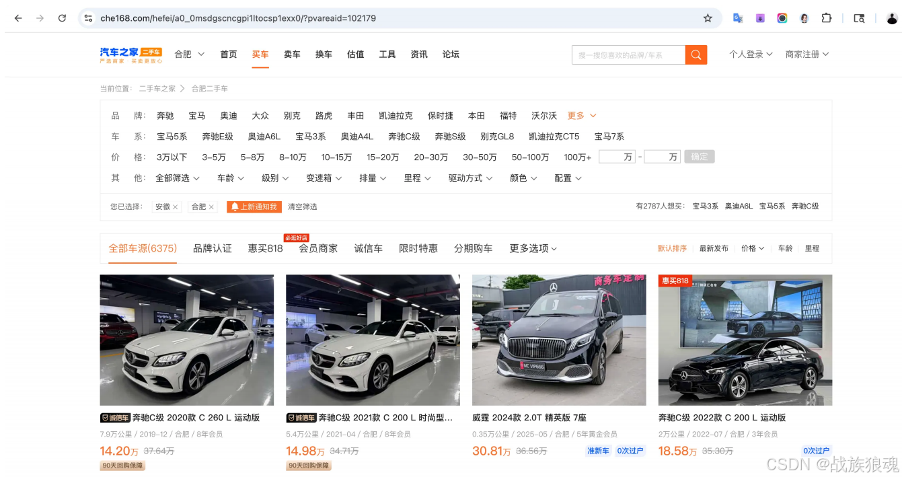The image size is (902, 479).
Task: Open the 奔驰C级 2020款 C 260 L photo
Action: tap(187, 340)
